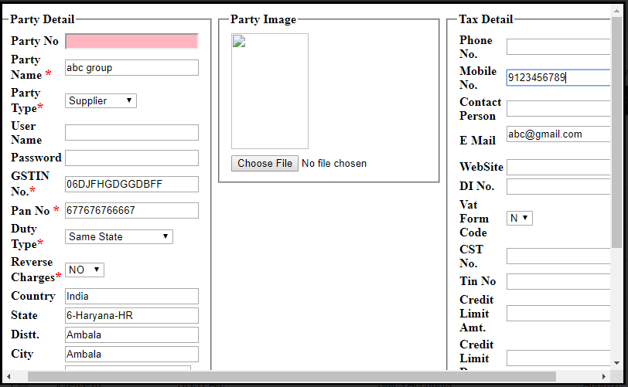Click the broken Party Image placeholder
This screenshot has width=628, height=387.
tap(269, 90)
